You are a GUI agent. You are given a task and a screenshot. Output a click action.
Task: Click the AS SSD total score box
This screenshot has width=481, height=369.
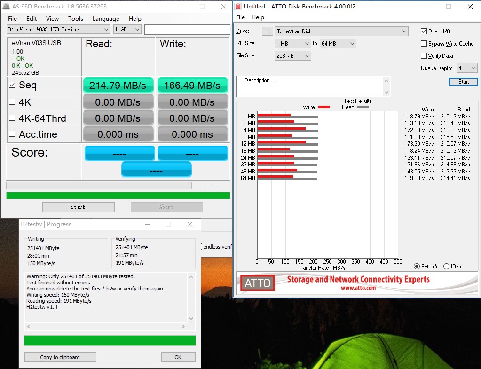pyautogui.click(x=157, y=170)
